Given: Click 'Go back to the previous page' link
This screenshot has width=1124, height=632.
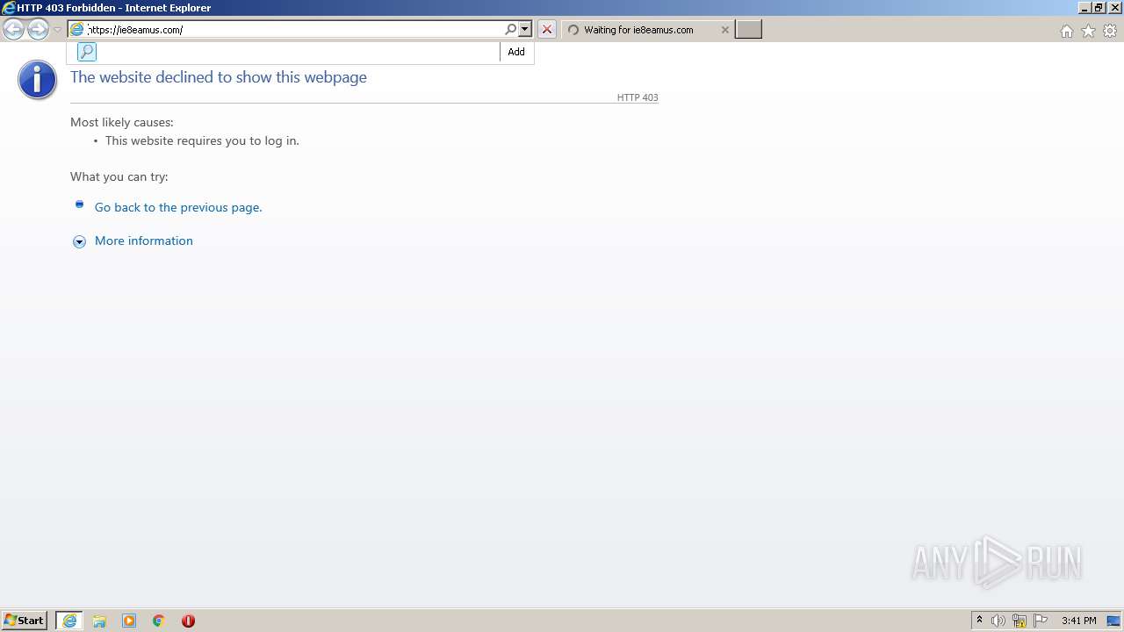Looking at the screenshot, I should 178,207.
